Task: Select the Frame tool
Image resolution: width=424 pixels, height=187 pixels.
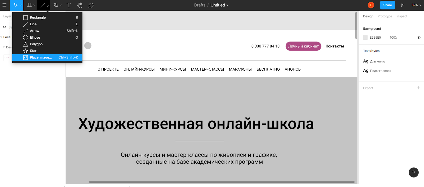Action: 29,5
